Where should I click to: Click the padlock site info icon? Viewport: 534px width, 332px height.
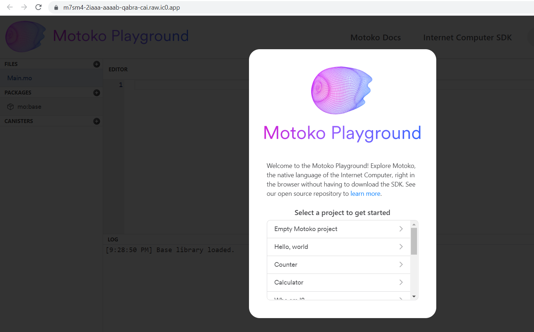coord(56,7)
